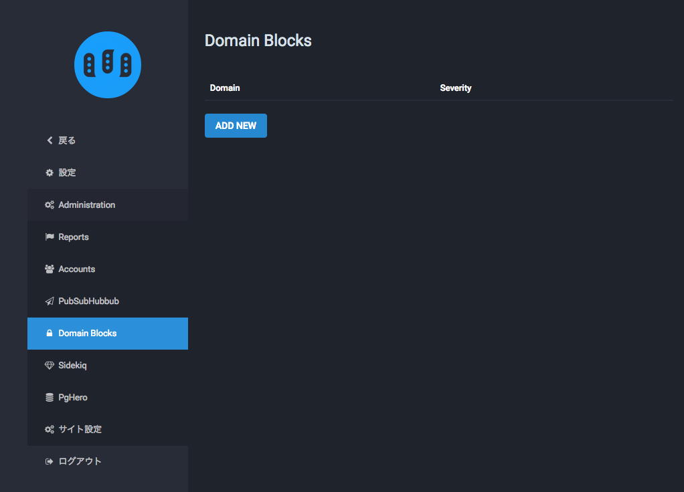Click the cogs icon beside Administration
The height and width of the screenshot is (492, 684).
pos(50,205)
